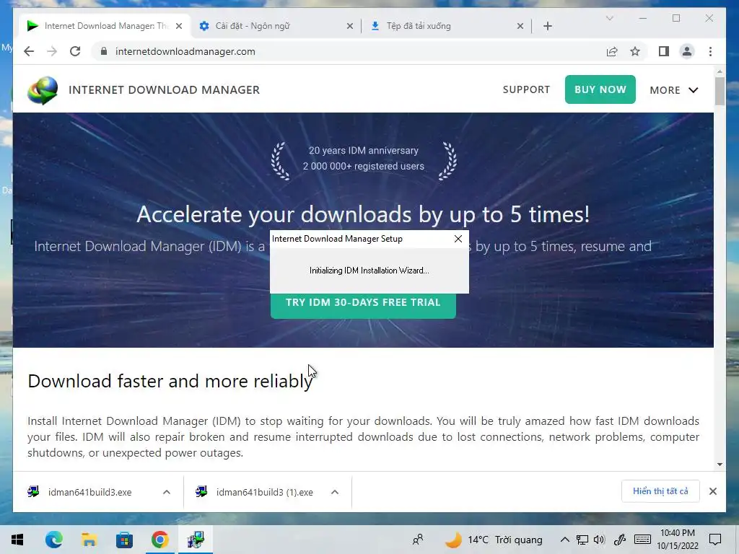The image size is (739, 554).
Task: Close the Internet Download Manager tab
Action: click(179, 26)
